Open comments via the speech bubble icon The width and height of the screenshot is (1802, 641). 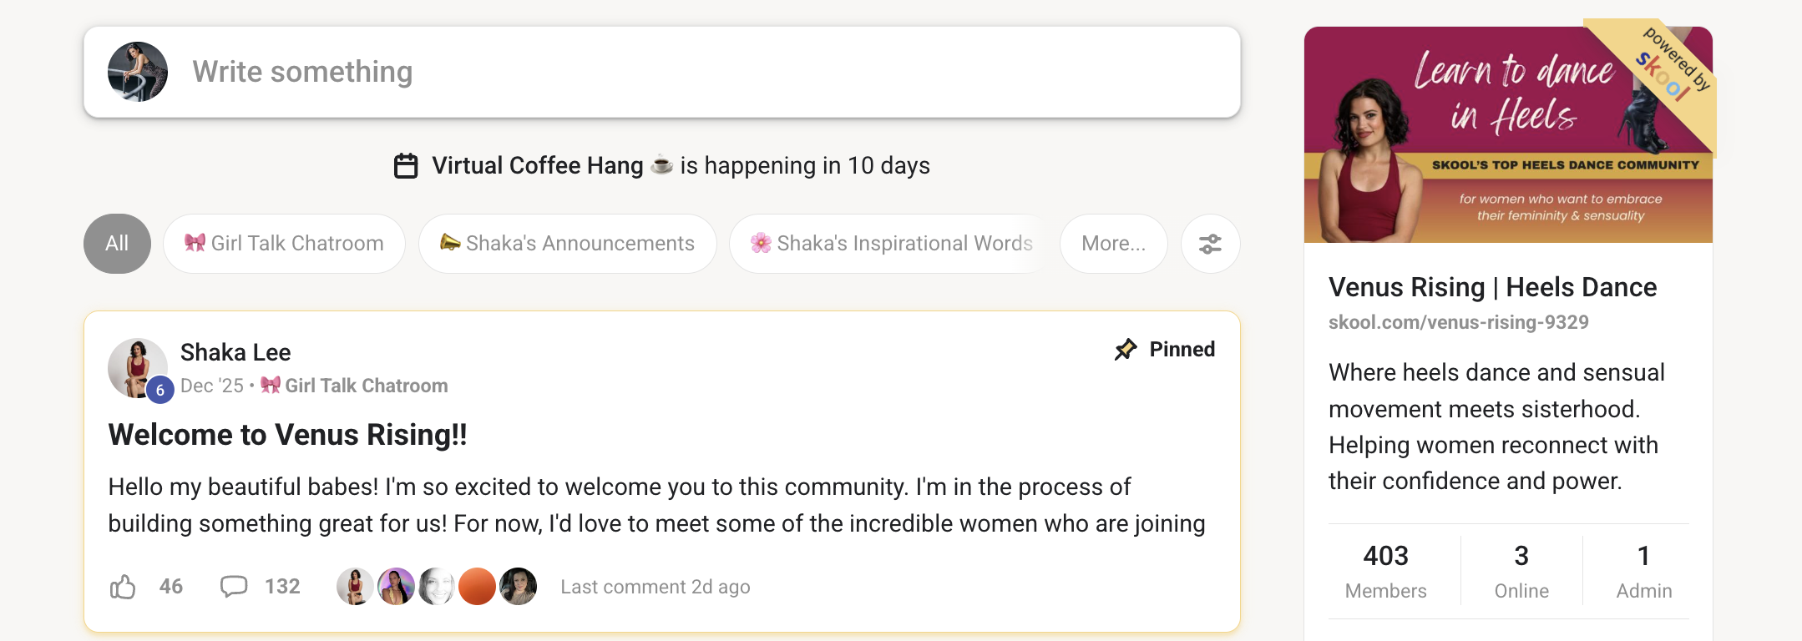[234, 587]
